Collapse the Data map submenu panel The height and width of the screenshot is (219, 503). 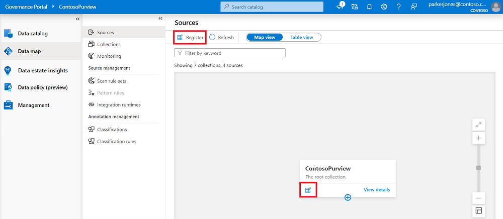click(160, 19)
